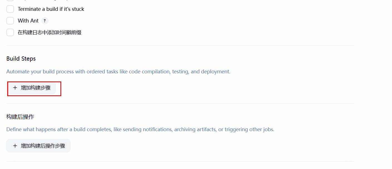Click the divider line above Build Steps heading
Image resolution: width=392 pixels, height=169 pixels.
[x=180, y=45]
